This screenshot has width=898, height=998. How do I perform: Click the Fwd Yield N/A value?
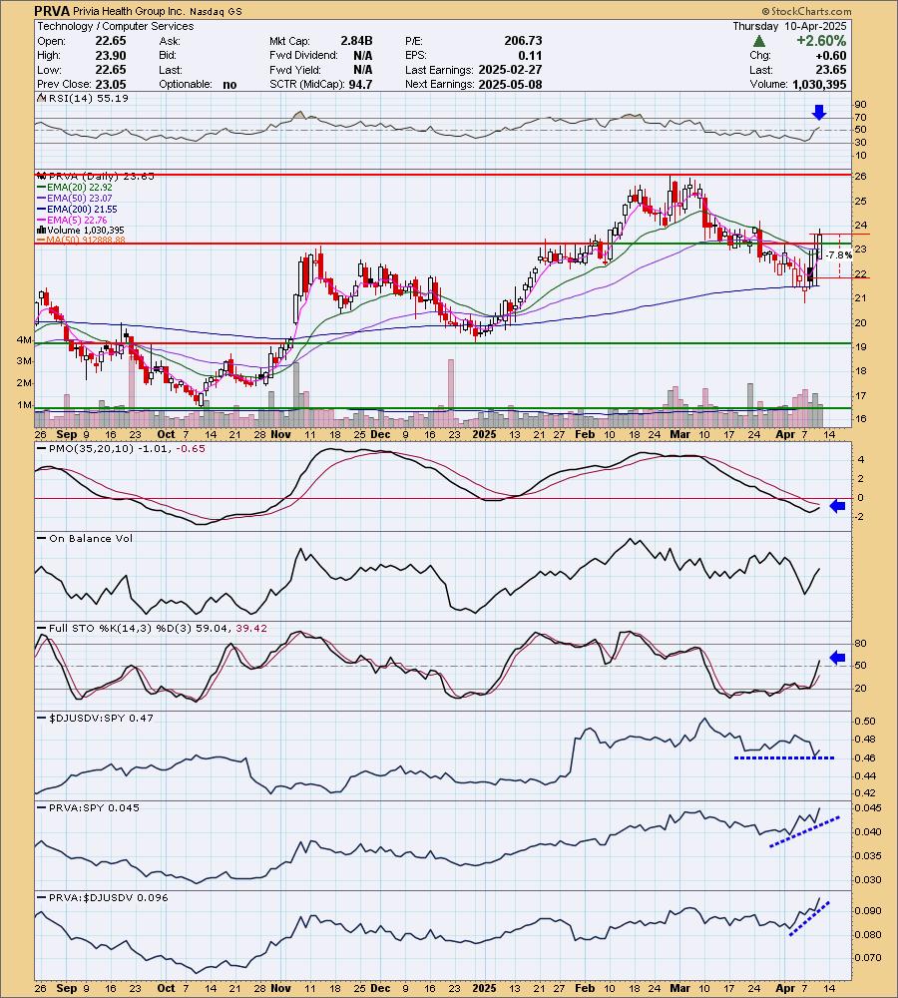click(x=363, y=70)
